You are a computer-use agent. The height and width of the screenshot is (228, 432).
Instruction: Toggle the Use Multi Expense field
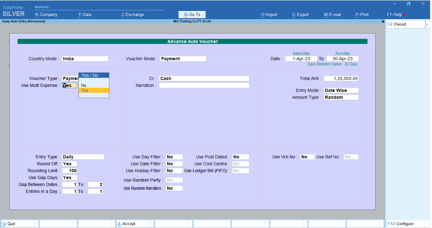pyautogui.click(x=70, y=85)
